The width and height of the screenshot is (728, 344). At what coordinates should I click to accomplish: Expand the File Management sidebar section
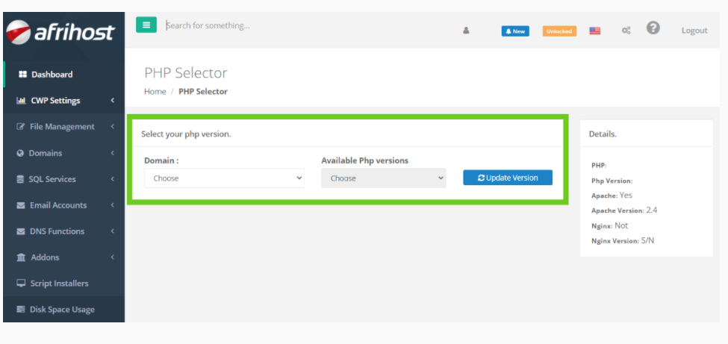(x=63, y=127)
